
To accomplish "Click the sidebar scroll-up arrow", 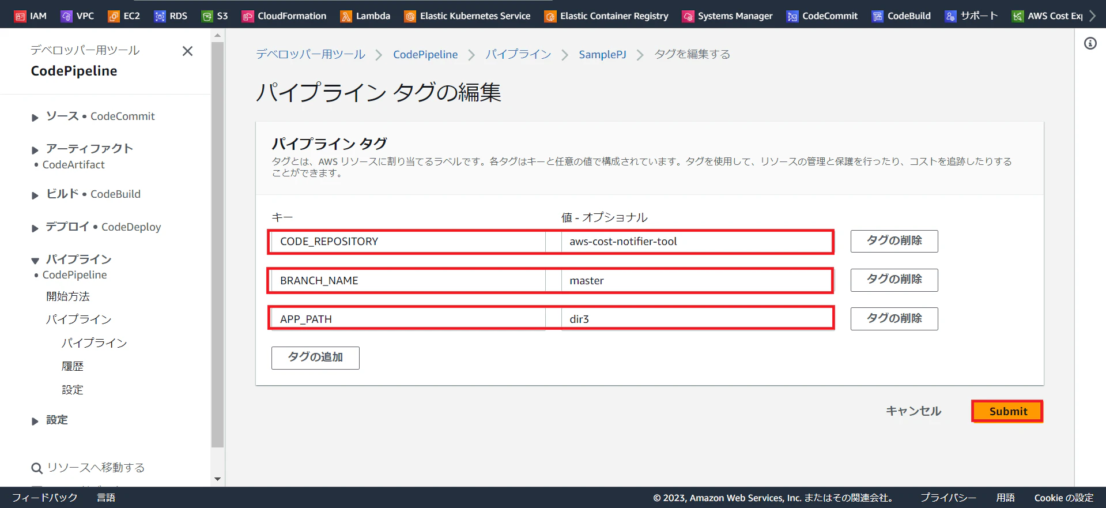I will coord(217,35).
